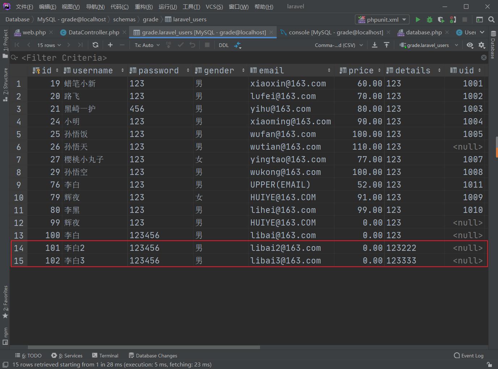Click the horizontal scrollbar under the table
The width and height of the screenshot is (498, 369).
144,347
